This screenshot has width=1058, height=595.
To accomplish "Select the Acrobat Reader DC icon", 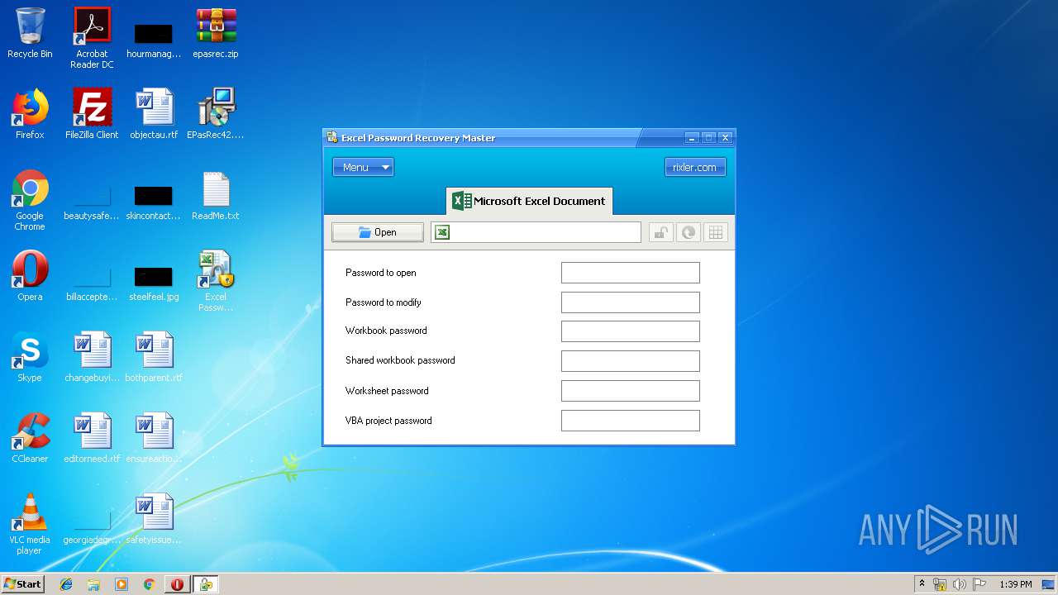I will (92, 38).
